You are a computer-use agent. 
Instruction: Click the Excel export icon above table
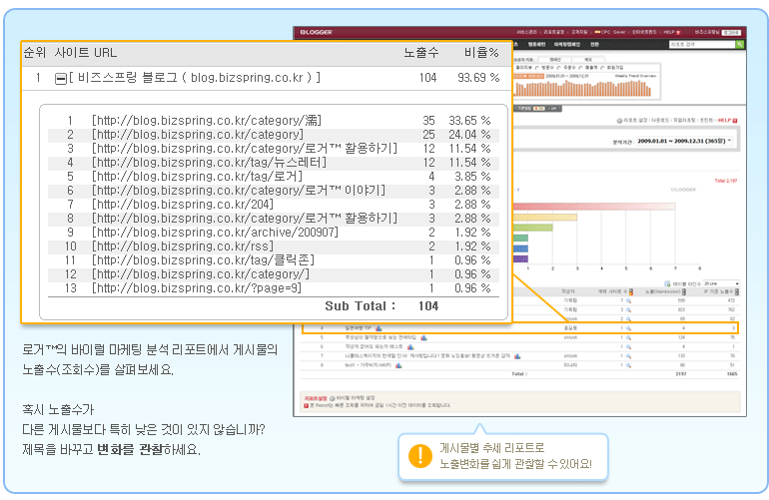click(667, 283)
